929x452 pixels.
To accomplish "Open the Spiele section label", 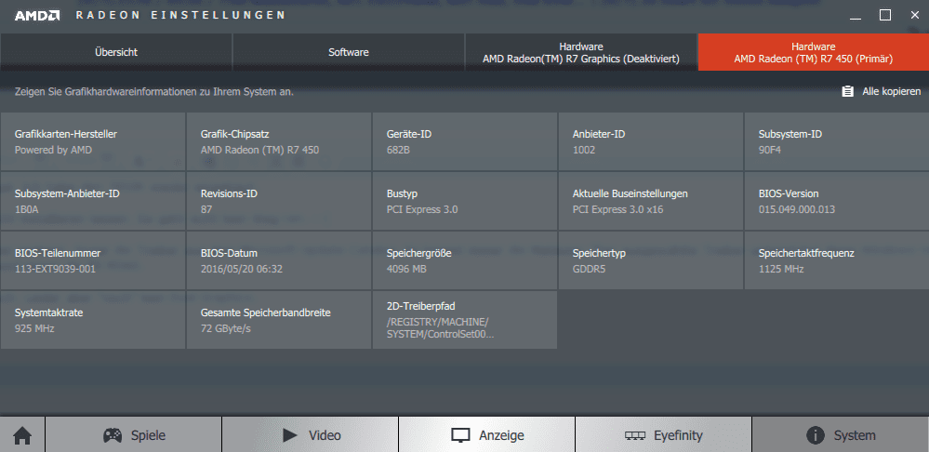I will pyautogui.click(x=148, y=435).
